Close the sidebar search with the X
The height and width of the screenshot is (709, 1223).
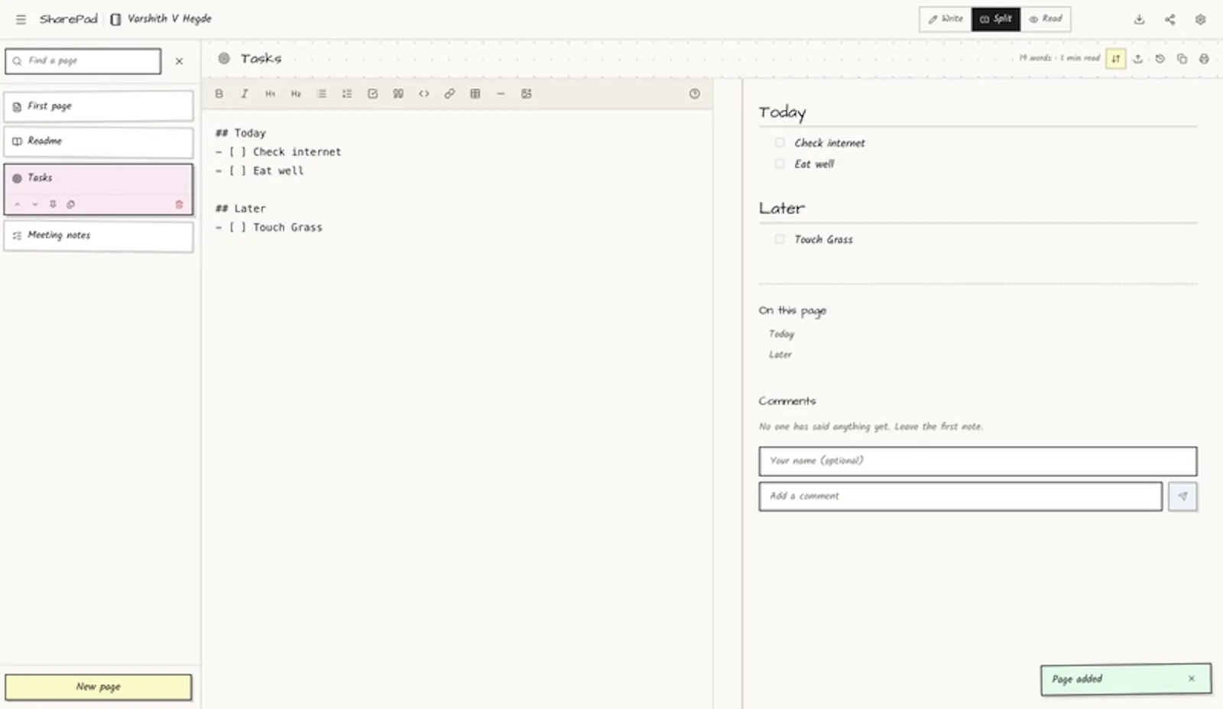point(179,61)
